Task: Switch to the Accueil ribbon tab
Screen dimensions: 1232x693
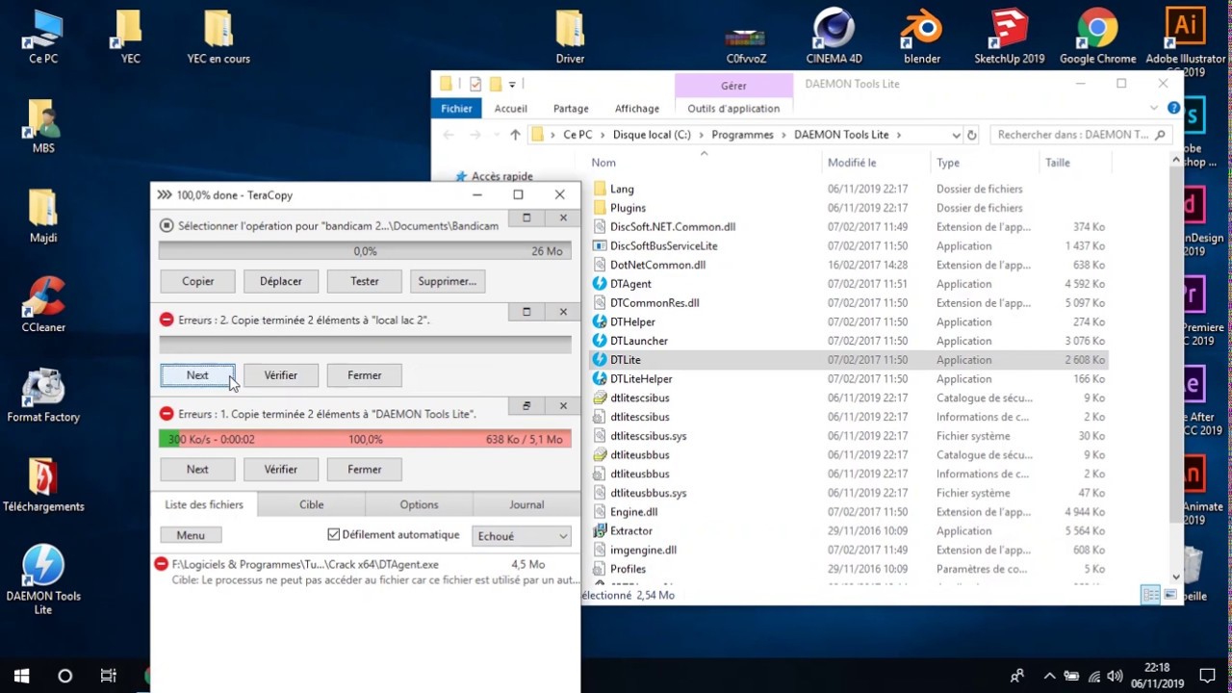Action: tap(511, 109)
